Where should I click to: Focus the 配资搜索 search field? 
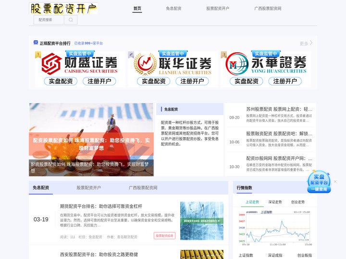pos(49,20)
